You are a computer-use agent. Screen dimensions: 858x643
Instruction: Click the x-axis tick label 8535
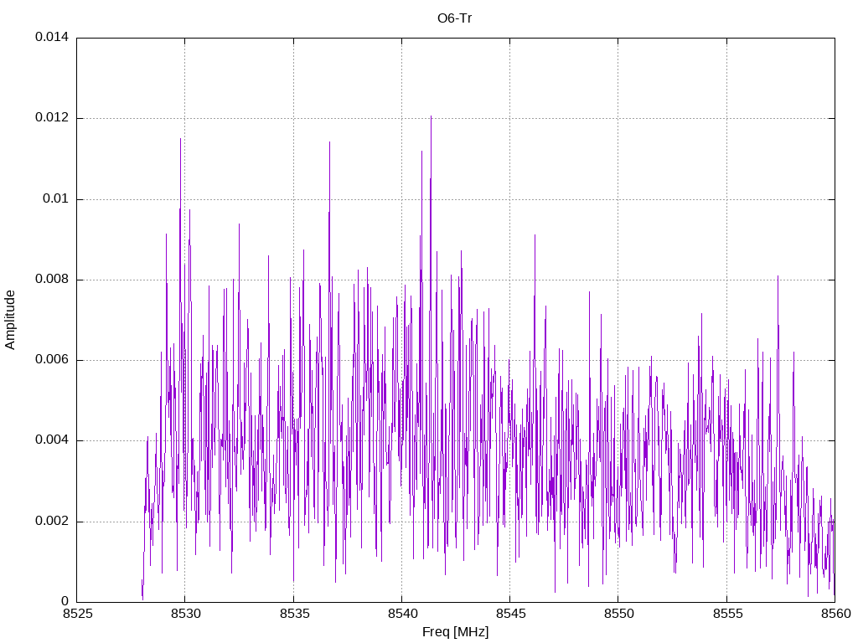coord(294,614)
